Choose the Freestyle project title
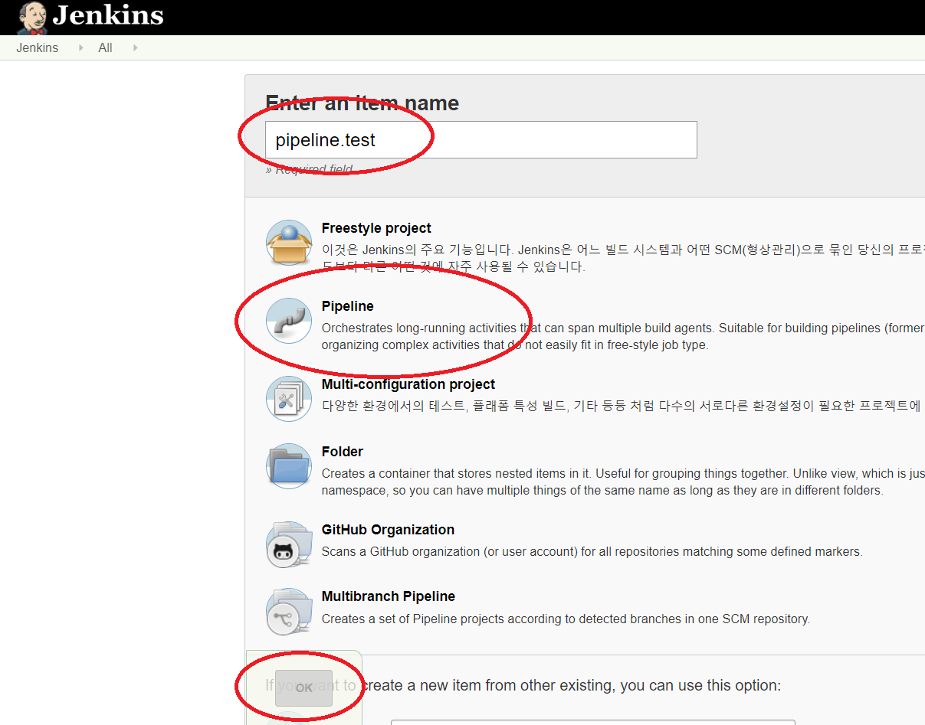The height and width of the screenshot is (725, 925). (x=376, y=228)
